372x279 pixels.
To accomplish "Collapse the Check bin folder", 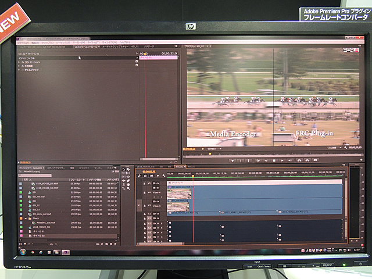I will [x=26, y=219].
